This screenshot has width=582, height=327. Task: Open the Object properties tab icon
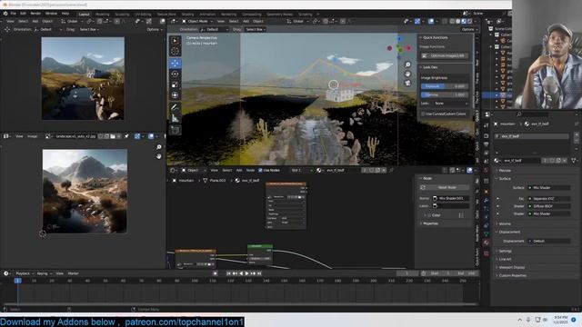(487, 192)
